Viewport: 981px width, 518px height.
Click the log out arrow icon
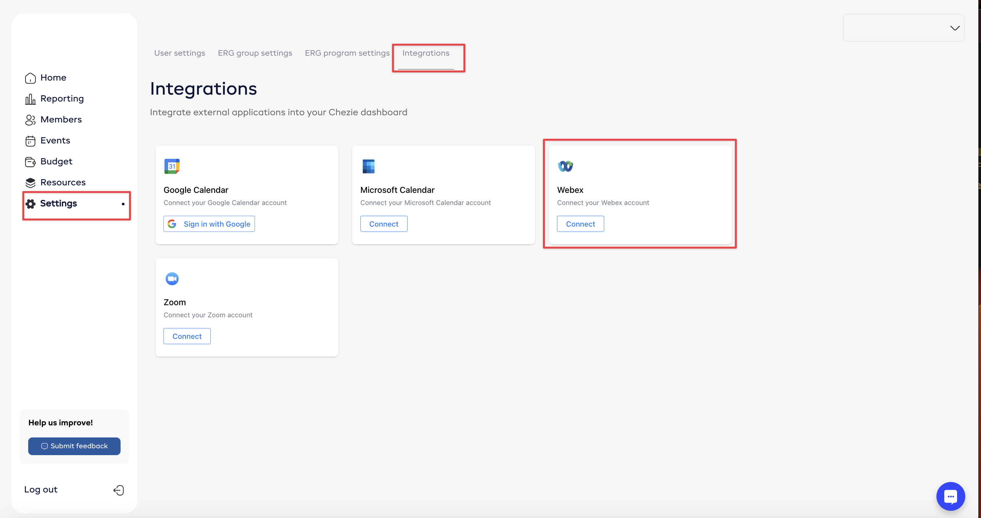pos(118,490)
